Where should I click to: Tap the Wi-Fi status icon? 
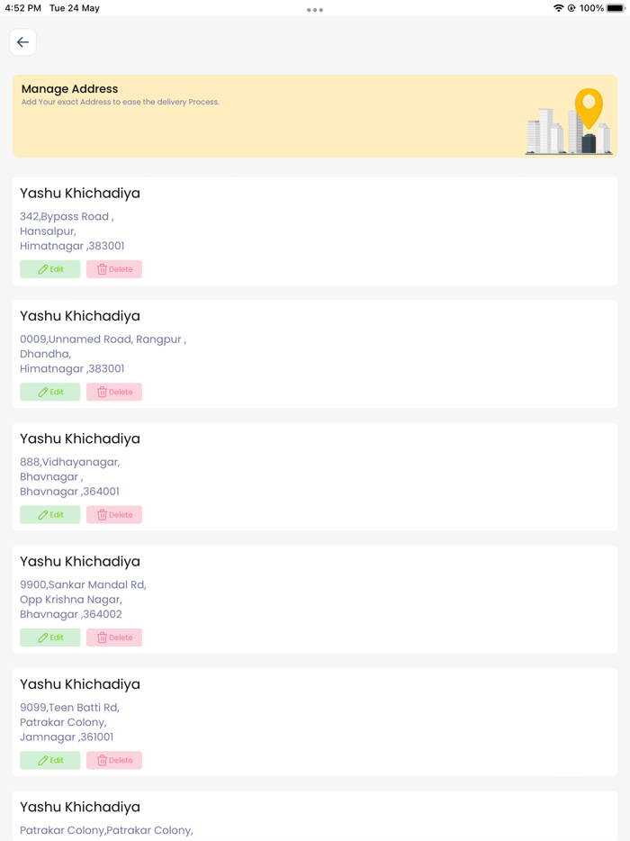[x=558, y=8]
